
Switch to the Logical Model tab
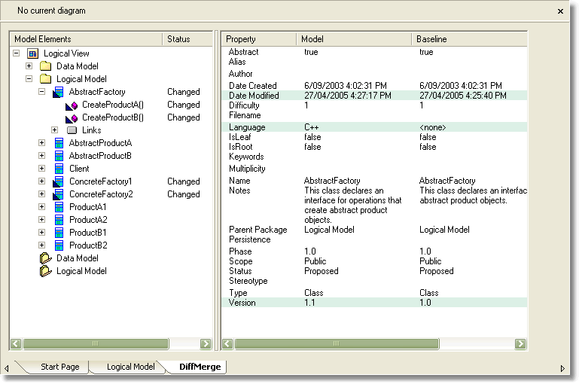pyautogui.click(x=130, y=367)
